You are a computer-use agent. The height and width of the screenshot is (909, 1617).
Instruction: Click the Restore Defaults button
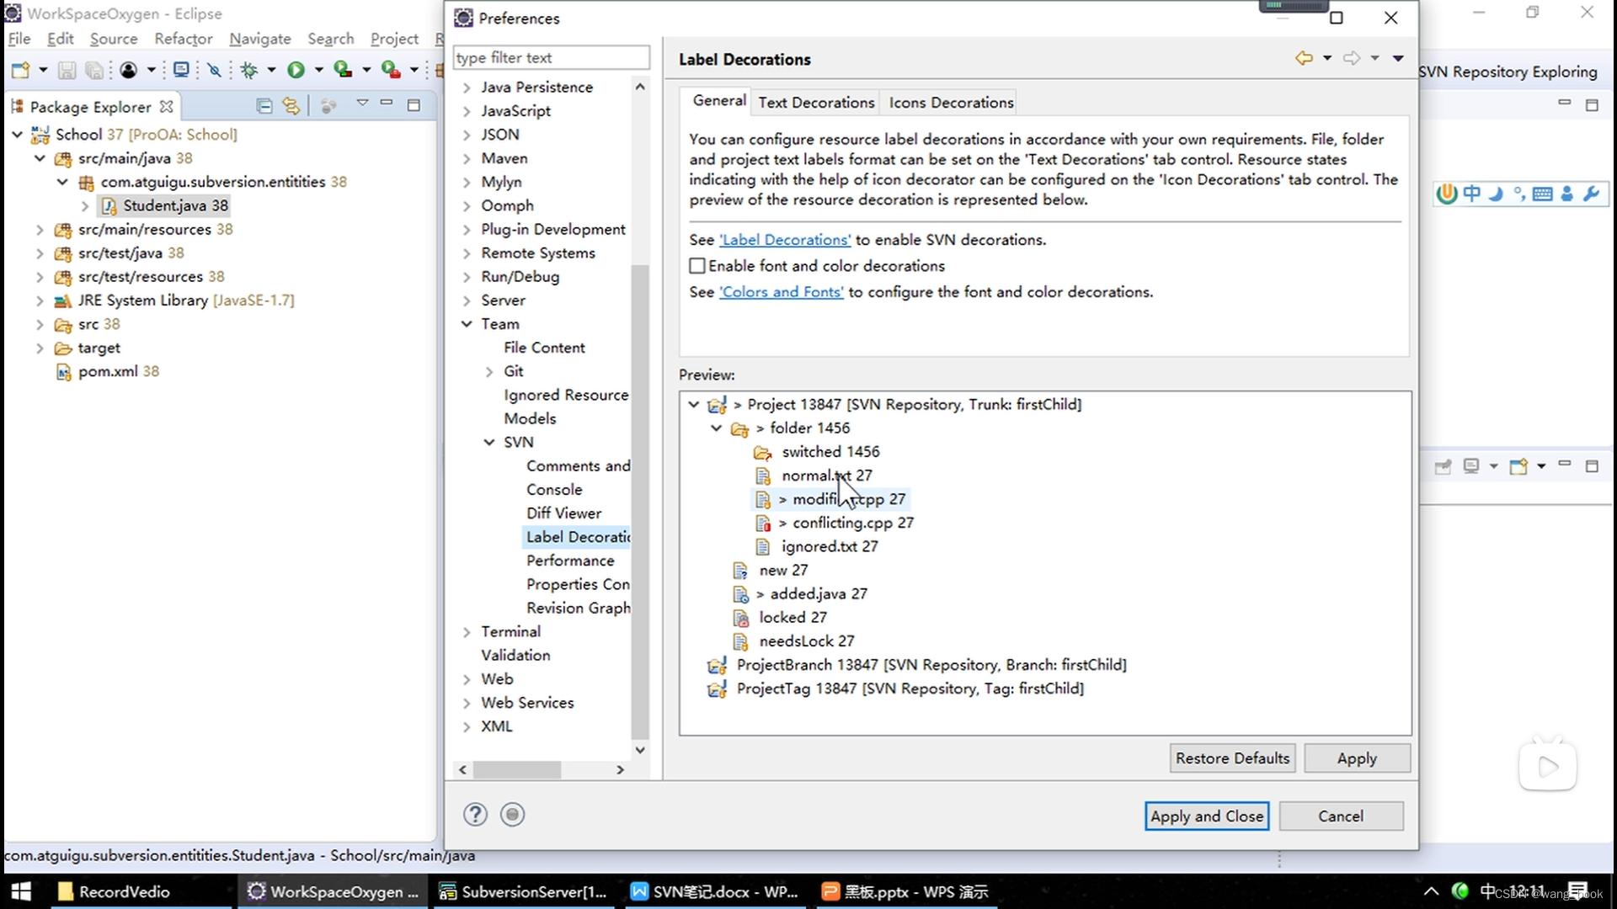pyautogui.click(x=1232, y=758)
